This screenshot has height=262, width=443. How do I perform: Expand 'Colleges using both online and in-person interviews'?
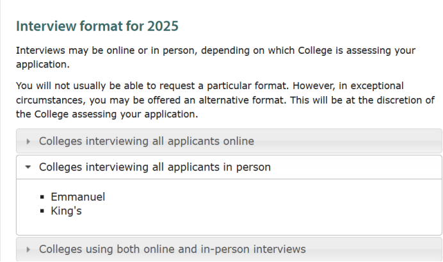(172, 249)
